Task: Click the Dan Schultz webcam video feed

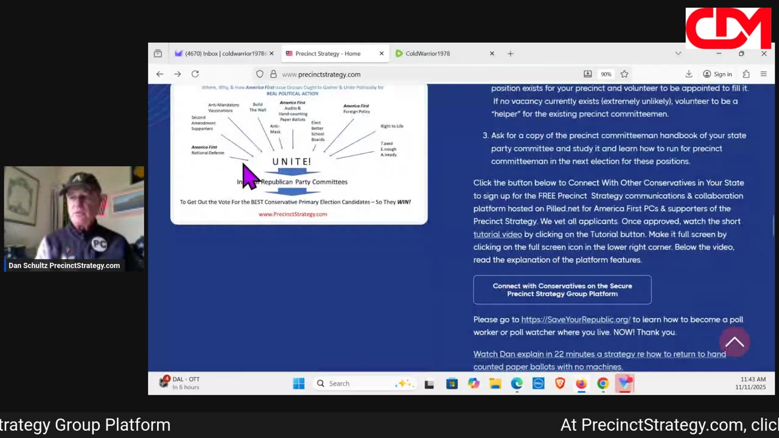Action: [x=74, y=218]
